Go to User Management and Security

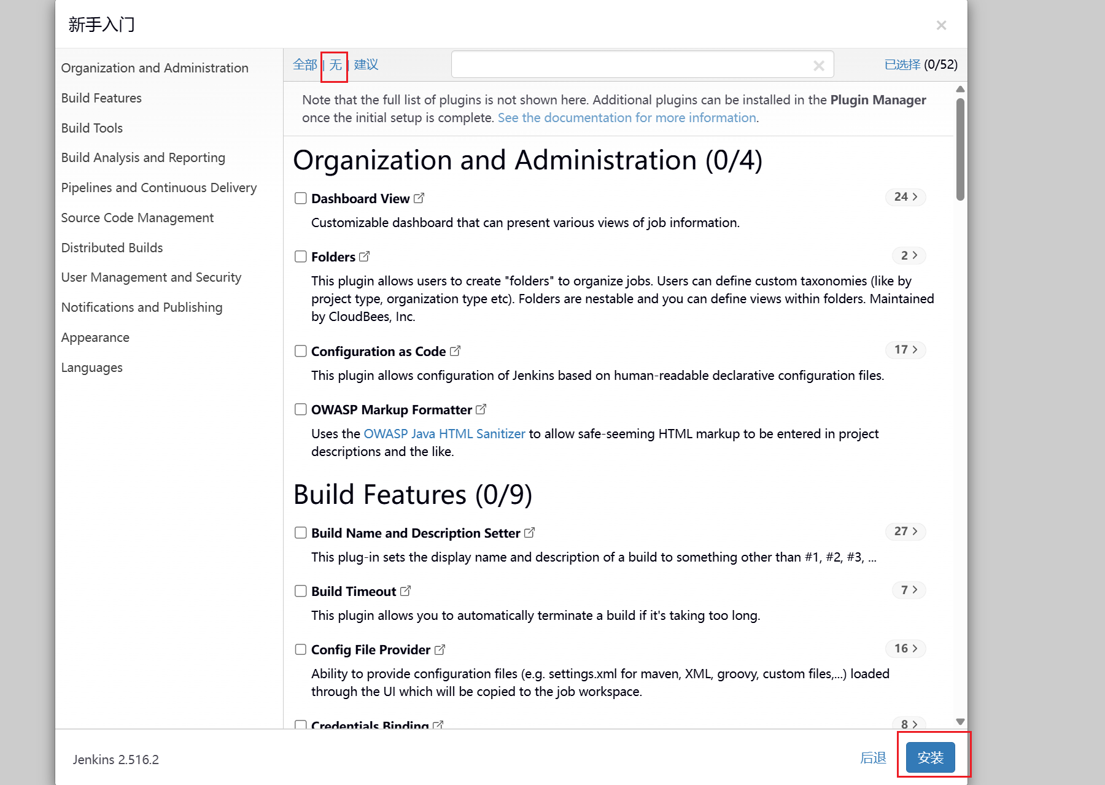(x=151, y=277)
